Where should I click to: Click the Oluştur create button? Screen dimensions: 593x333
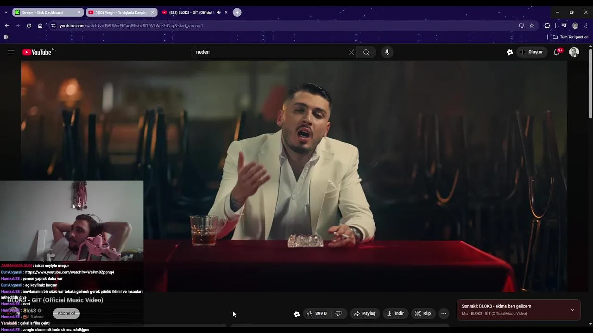pyautogui.click(x=531, y=52)
